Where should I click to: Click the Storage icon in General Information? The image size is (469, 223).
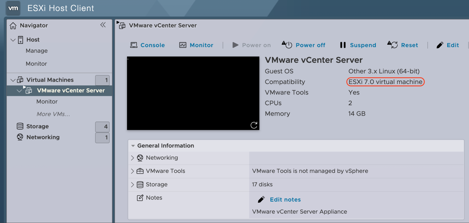(140, 184)
